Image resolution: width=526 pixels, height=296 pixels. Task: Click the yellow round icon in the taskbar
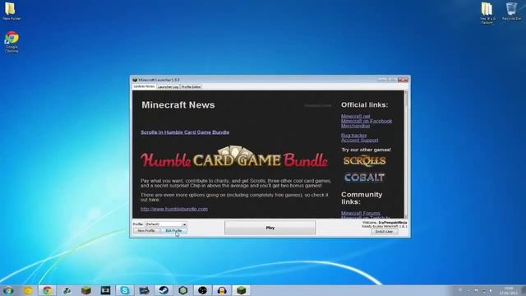tap(28, 290)
